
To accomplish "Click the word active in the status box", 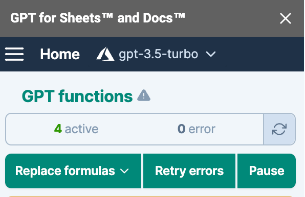I will [81, 129].
